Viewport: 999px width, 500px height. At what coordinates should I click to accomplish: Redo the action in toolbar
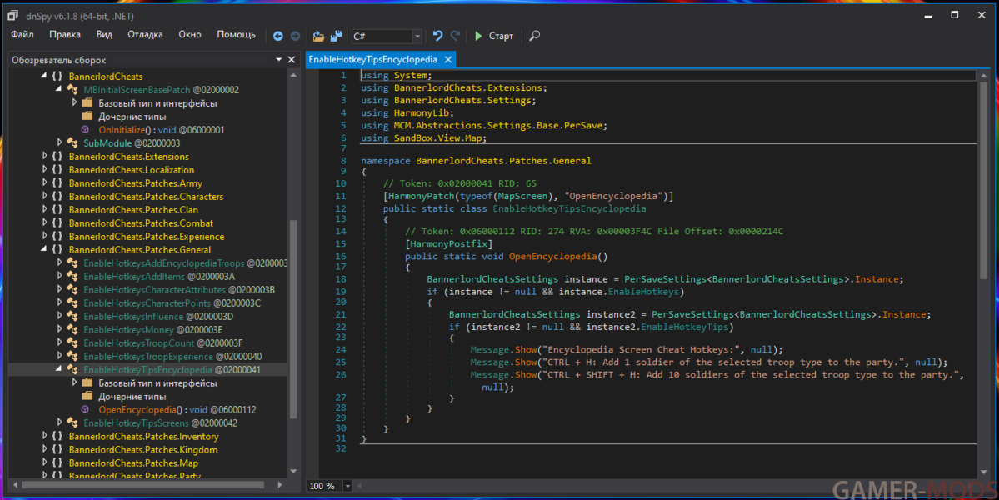click(455, 37)
